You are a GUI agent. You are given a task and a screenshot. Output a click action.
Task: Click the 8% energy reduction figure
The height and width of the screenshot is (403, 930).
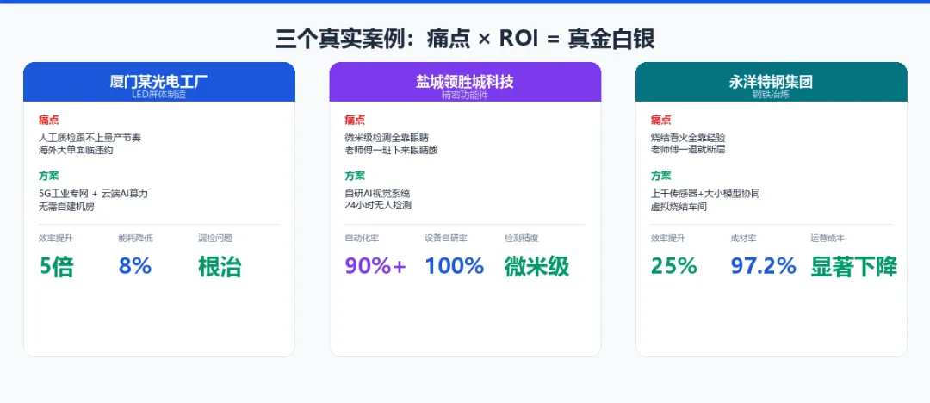pyautogui.click(x=135, y=266)
